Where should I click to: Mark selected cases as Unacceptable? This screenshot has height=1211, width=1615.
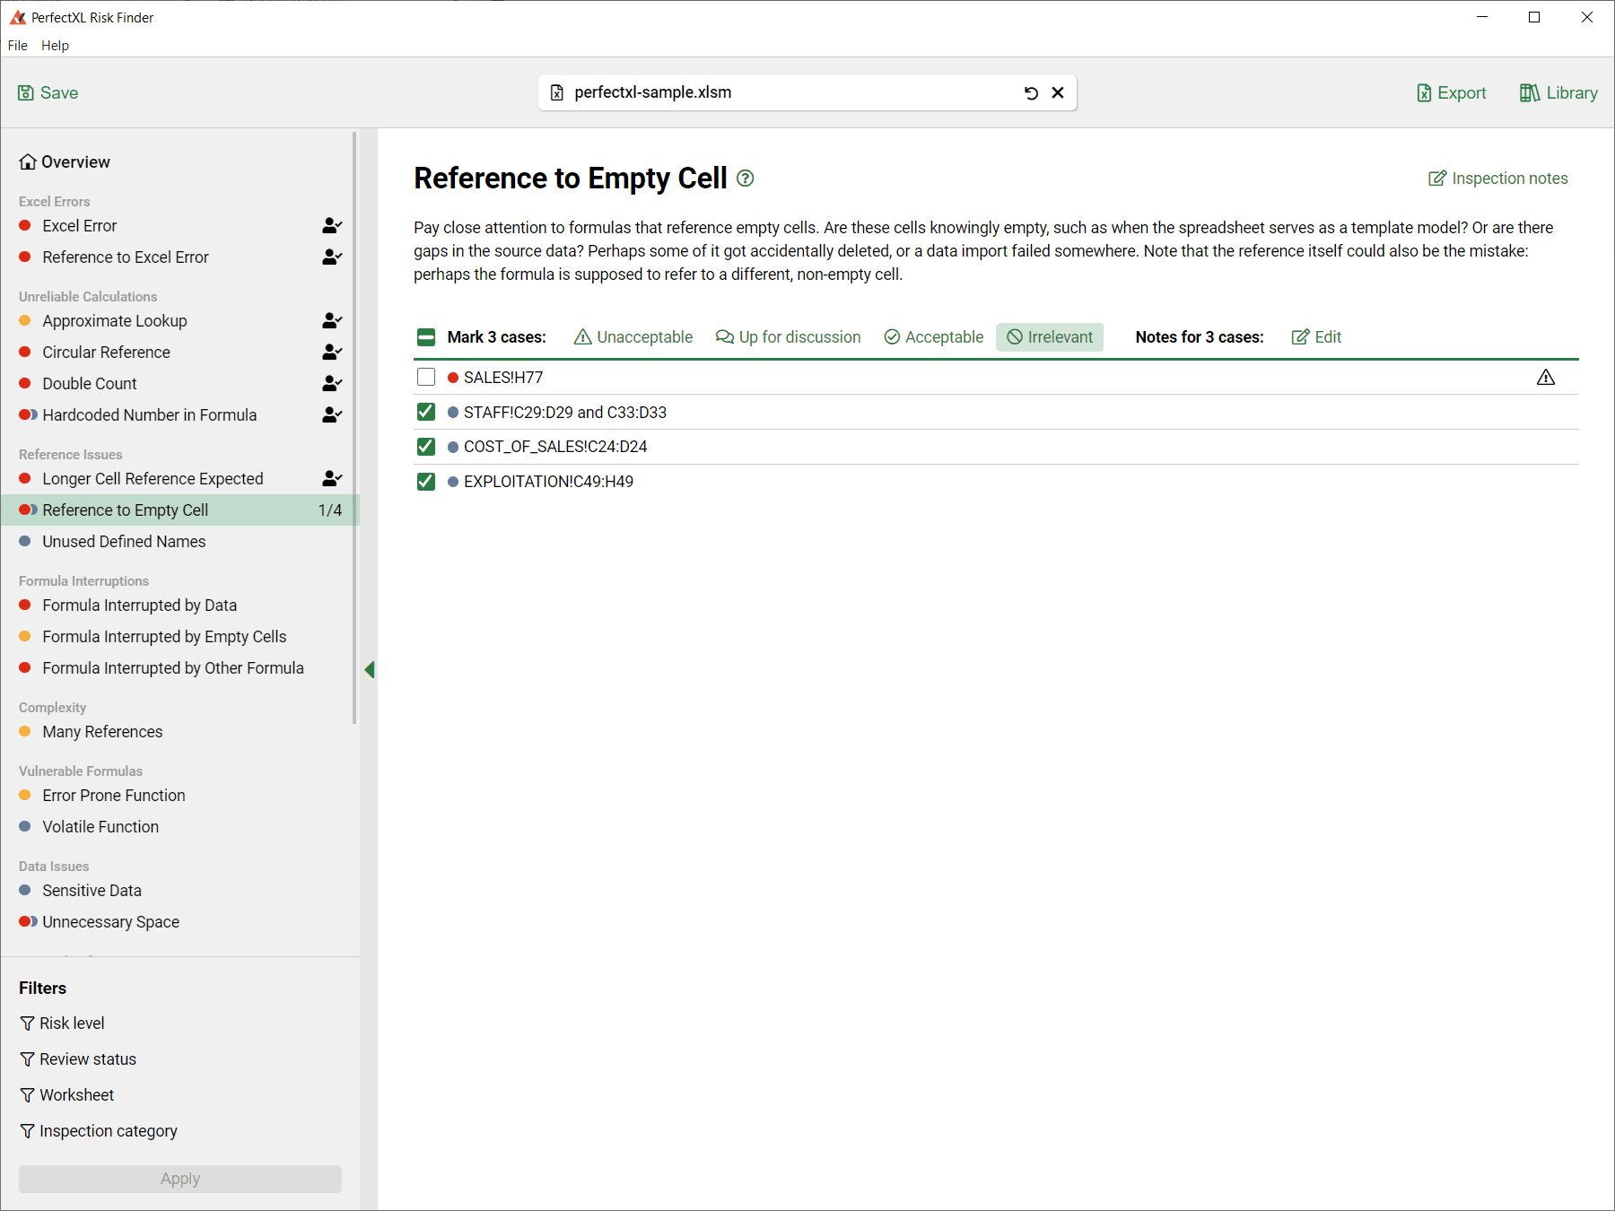pos(633,337)
